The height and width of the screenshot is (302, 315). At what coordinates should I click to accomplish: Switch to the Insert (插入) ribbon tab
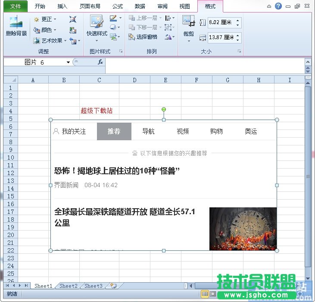62,6
